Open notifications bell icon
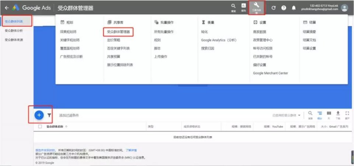This screenshot has width=354, height=166. [x=294, y=8]
